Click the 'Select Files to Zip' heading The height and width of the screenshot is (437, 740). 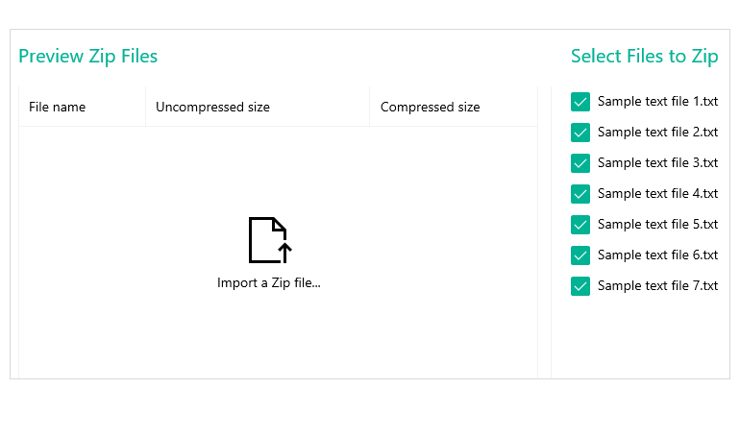(644, 56)
